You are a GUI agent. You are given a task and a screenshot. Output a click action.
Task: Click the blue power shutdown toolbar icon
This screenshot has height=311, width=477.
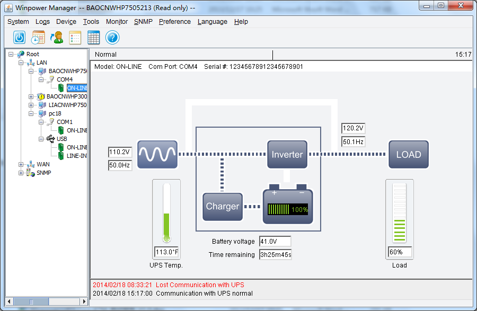point(20,38)
